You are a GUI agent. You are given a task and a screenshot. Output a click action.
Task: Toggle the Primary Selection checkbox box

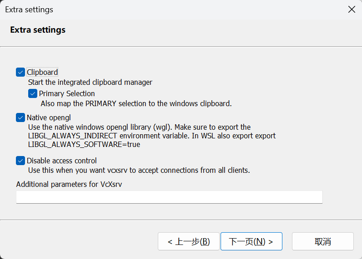pos(32,93)
